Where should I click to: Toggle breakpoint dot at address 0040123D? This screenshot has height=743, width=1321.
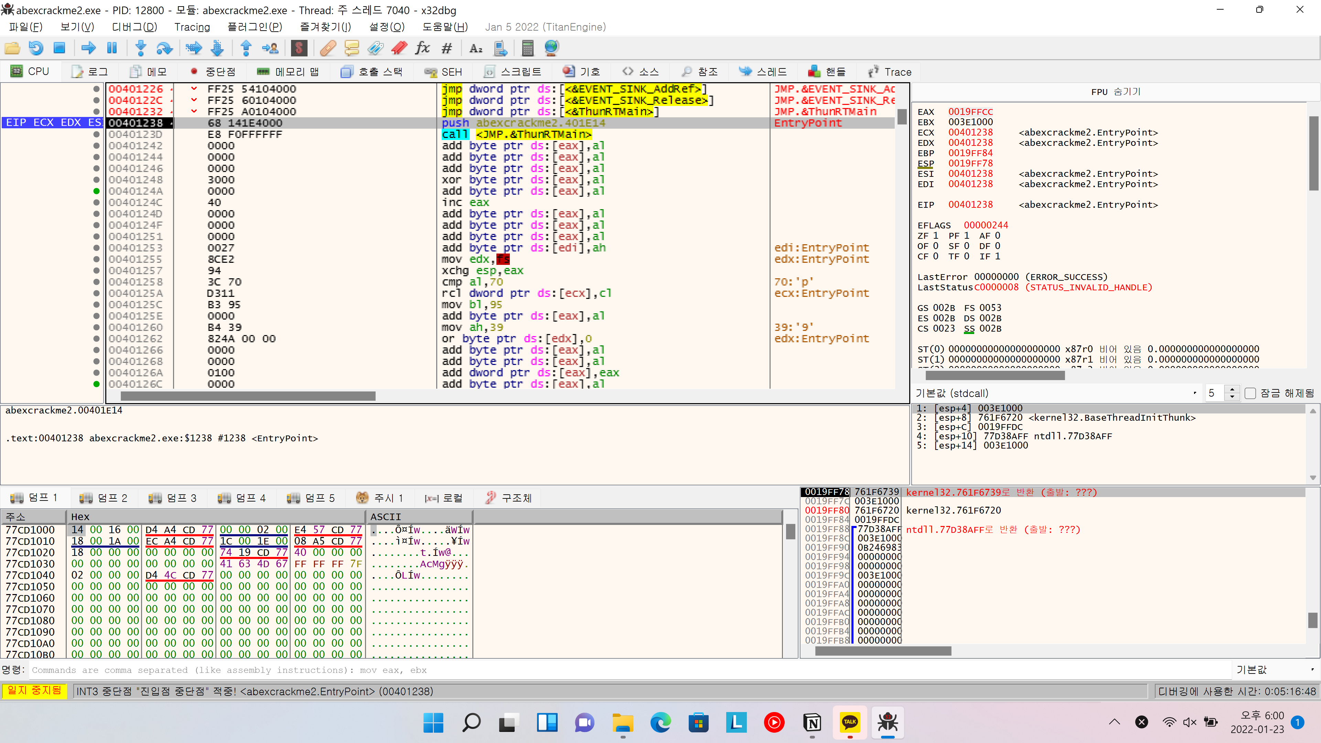(x=96, y=134)
